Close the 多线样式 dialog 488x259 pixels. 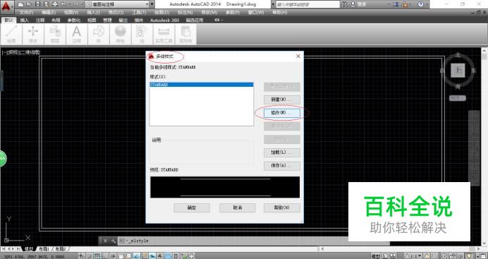click(298, 56)
